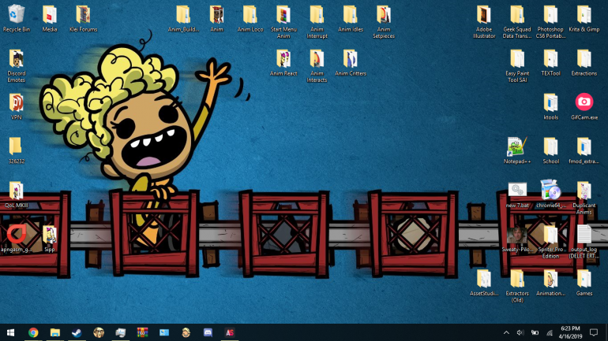Open the Recycle Bin
The height and width of the screenshot is (341, 608).
click(16, 15)
